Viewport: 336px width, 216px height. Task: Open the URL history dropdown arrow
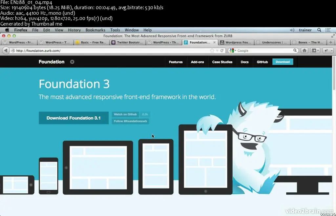coord(217,51)
